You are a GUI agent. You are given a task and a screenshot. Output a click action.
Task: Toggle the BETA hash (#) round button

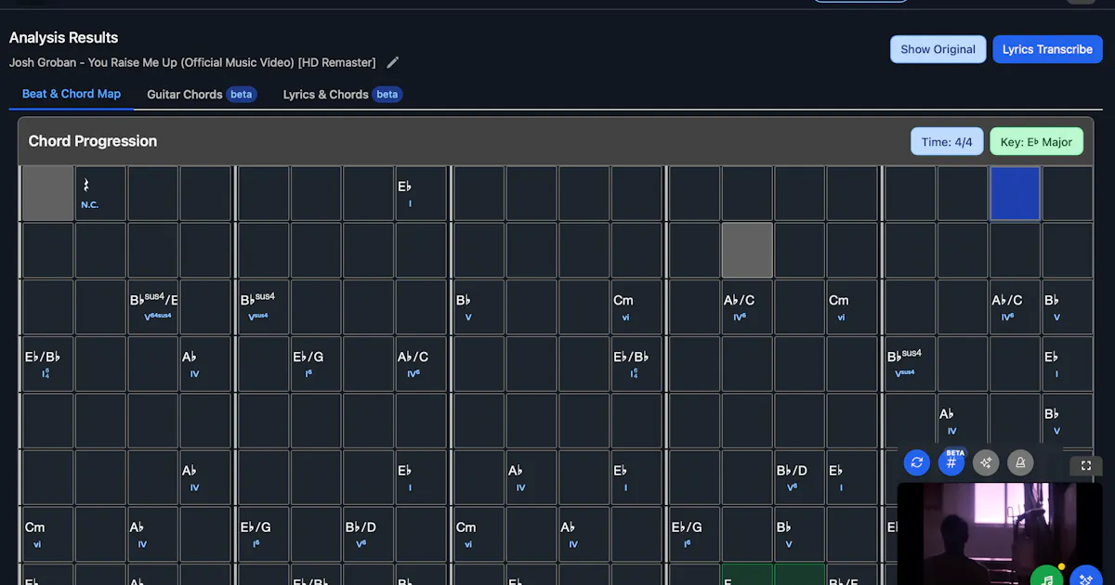[x=951, y=462]
